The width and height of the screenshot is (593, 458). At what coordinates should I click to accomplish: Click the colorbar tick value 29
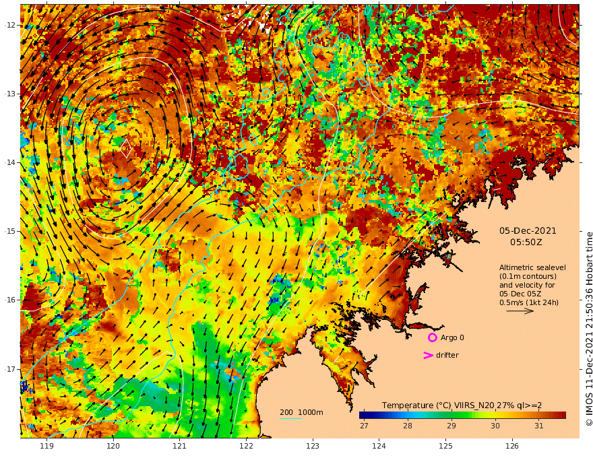point(451,426)
